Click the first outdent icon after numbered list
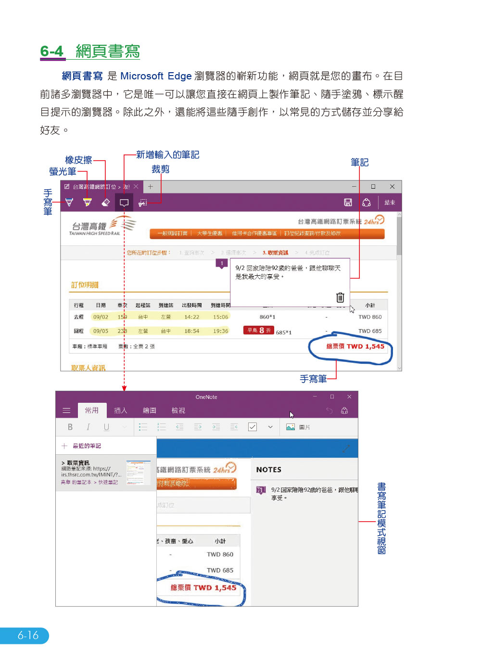The height and width of the screenshot is (653, 481). pyautogui.click(x=179, y=427)
